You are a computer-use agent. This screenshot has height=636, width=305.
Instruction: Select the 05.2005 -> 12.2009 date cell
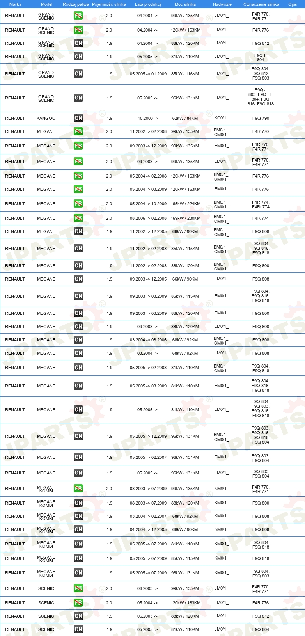148,436
